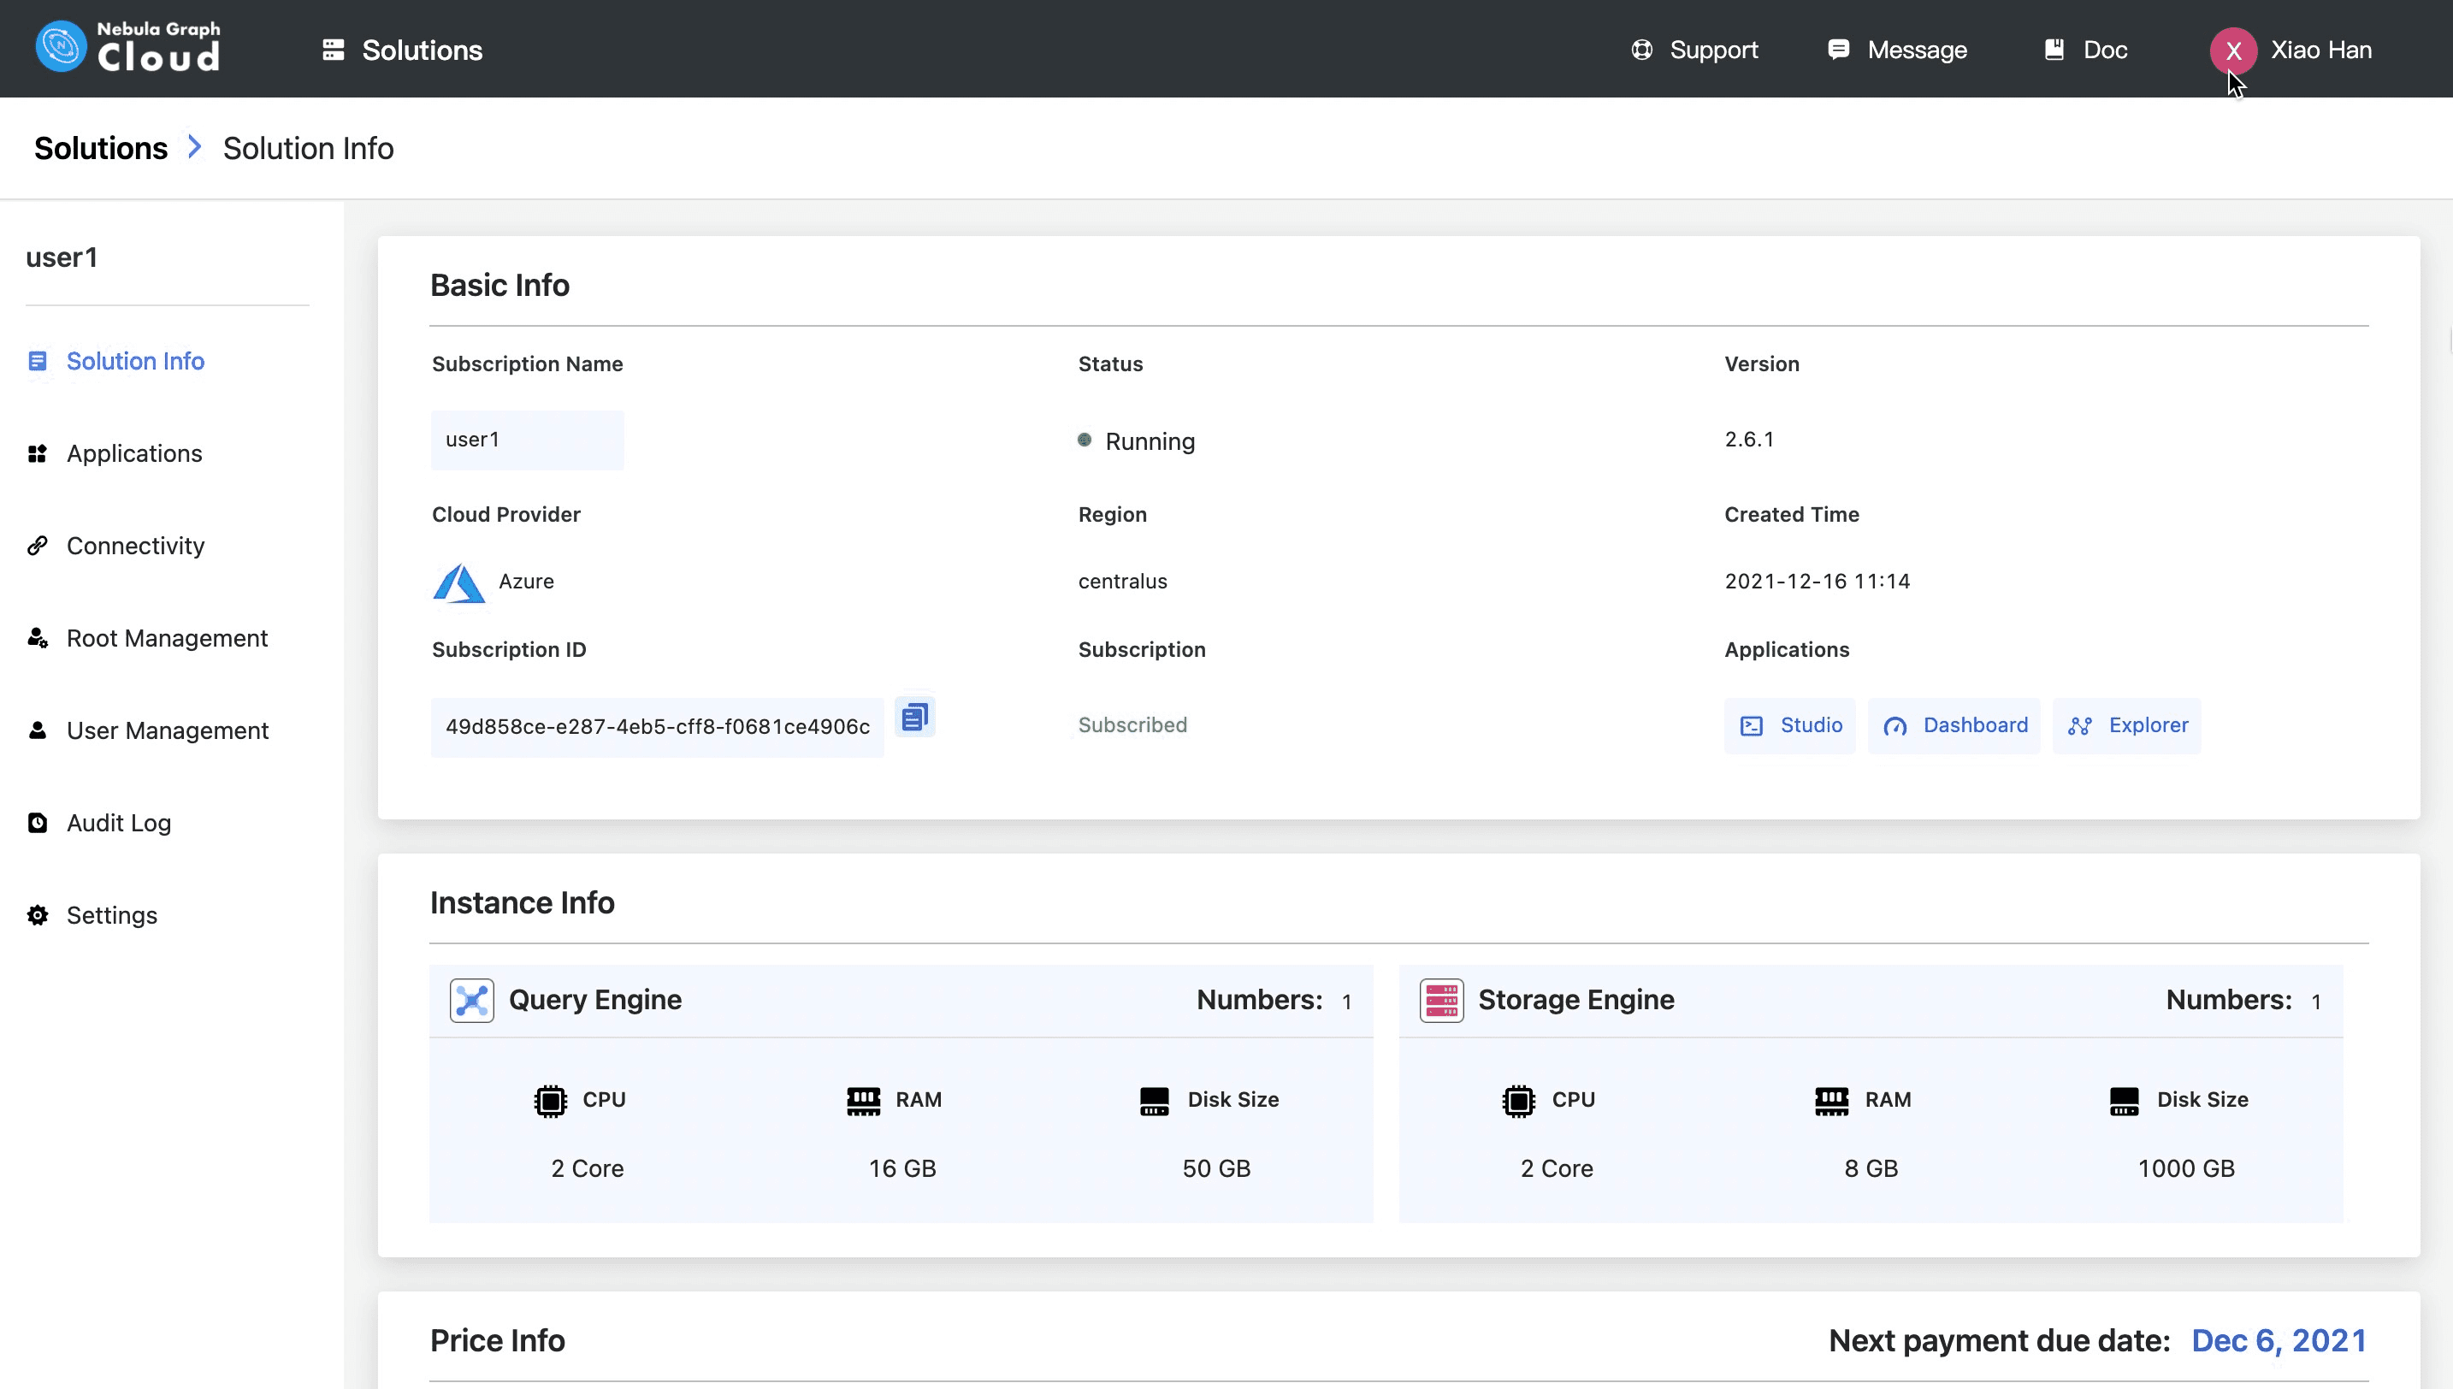Image resolution: width=2453 pixels, height=1389 pixels.
Task: Click the user1 subscription name field
Action: click(x=528, y=440)
